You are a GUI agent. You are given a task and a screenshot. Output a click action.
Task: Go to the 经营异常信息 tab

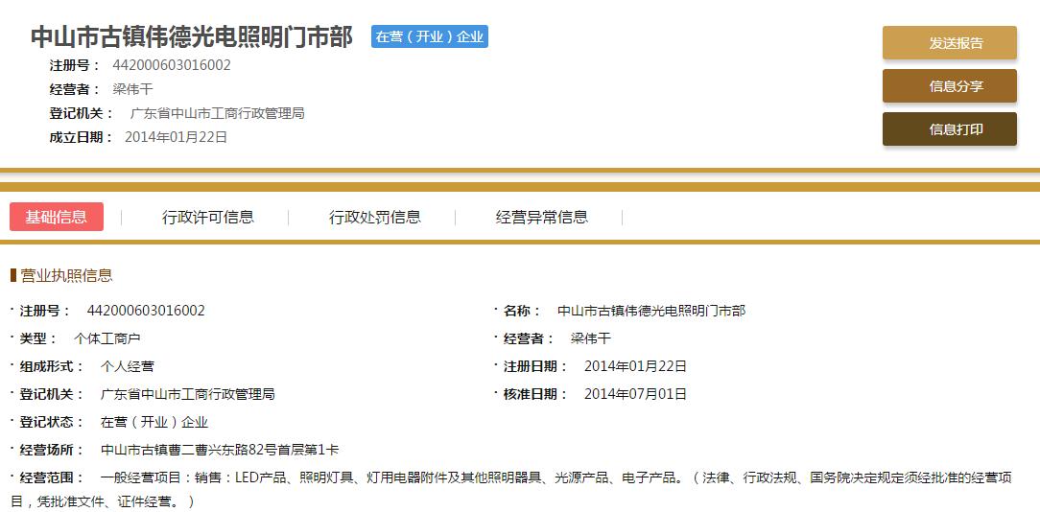point(542,217)
